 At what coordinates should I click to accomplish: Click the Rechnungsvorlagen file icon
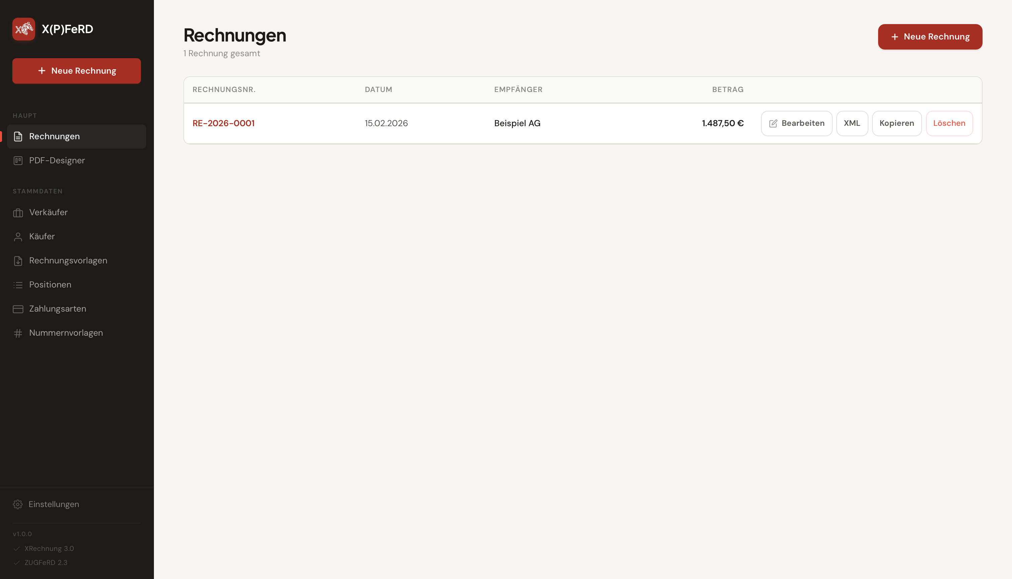(x=18, y=261)
